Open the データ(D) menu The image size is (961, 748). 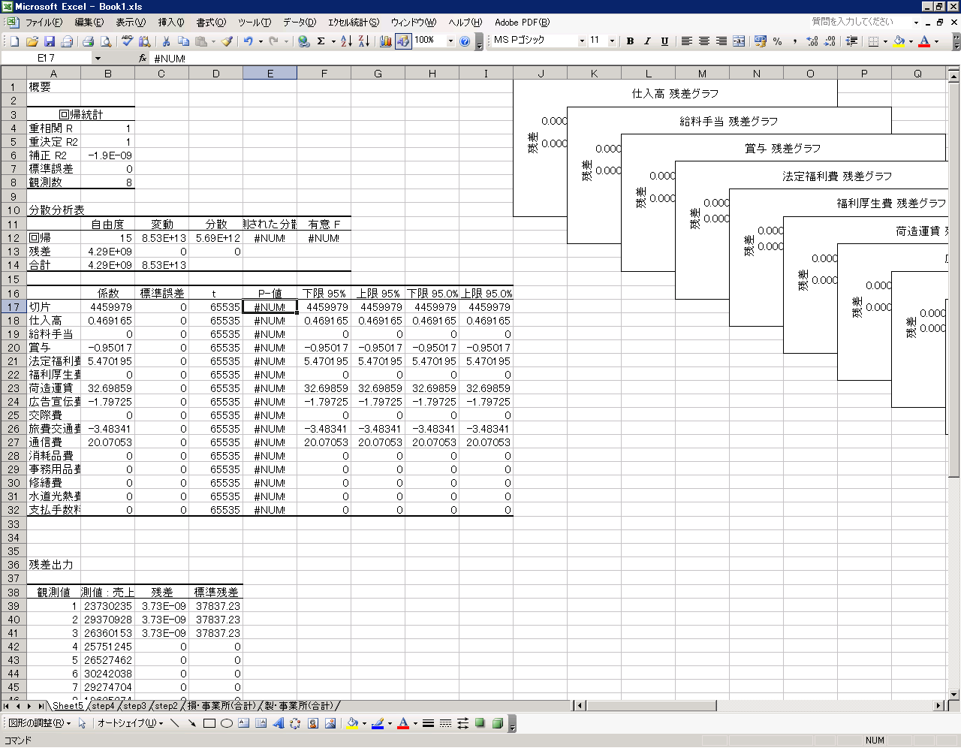coord(299,23)
